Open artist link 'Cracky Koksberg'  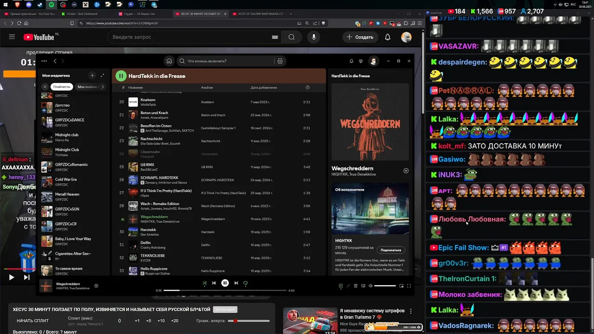[x=153, y=248]
